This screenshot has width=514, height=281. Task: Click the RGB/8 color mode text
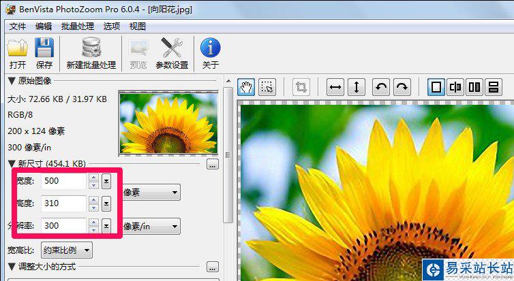click(20, 115)
